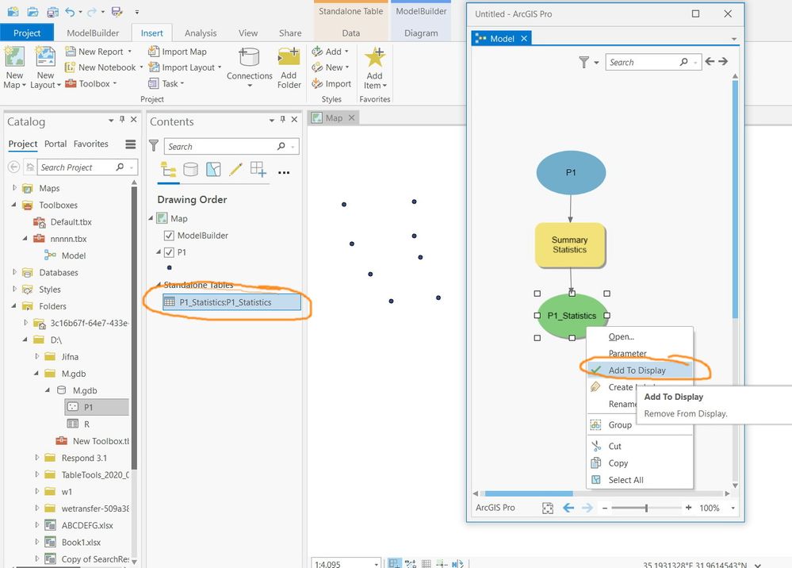This screenshot has height=568, width=792.
Task: Switch to the Analysis ribbon tab
Action: pyautogui.click(x=201, y=33)
